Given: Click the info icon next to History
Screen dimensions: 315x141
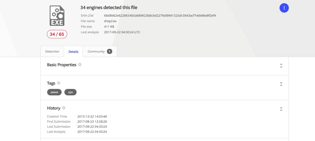Looking at the screenshot, I should tap(64, 108).
